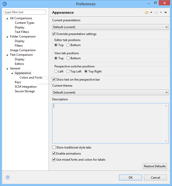Collapse the Folder Comparison tree node
Viewport: 172px width, 186px height.
pyautogui.click(x=7, y=37)
